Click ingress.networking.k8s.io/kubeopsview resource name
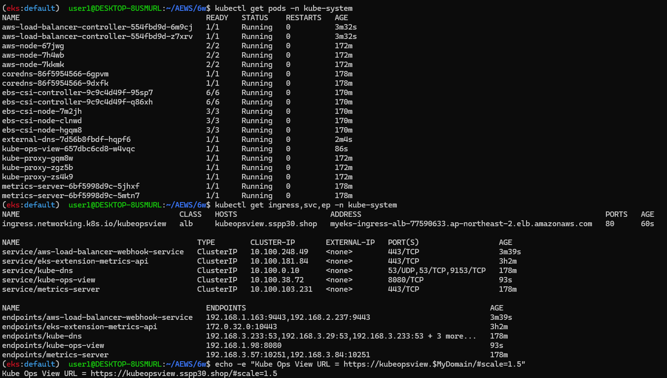This screenshot has height=378, width=667. (x=84, y=224)
